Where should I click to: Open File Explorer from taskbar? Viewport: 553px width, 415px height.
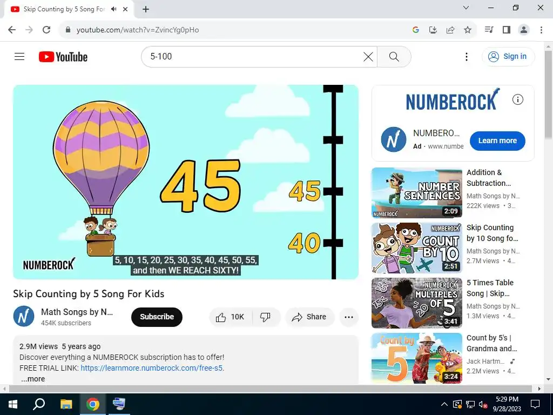pos(66,404)
